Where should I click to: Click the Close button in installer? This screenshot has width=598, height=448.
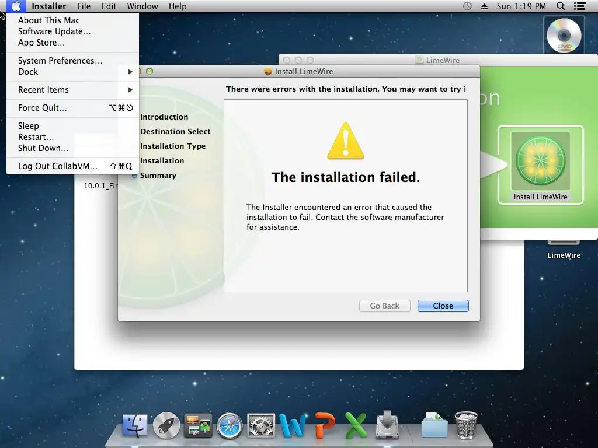[x=443, y=306]
